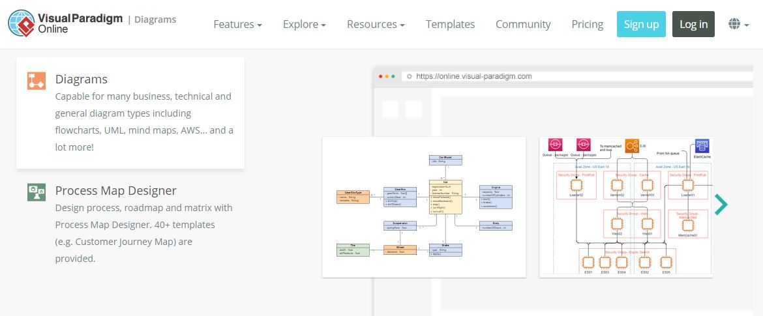Click the ElastiCache icon in AWS diagram
The width and height of the screenshot is (763, 316).
(x=702, y=146)
